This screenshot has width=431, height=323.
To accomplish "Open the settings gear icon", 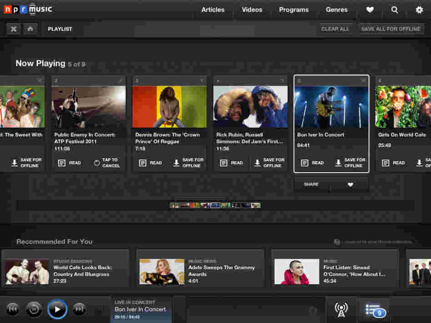I will 419,10.
